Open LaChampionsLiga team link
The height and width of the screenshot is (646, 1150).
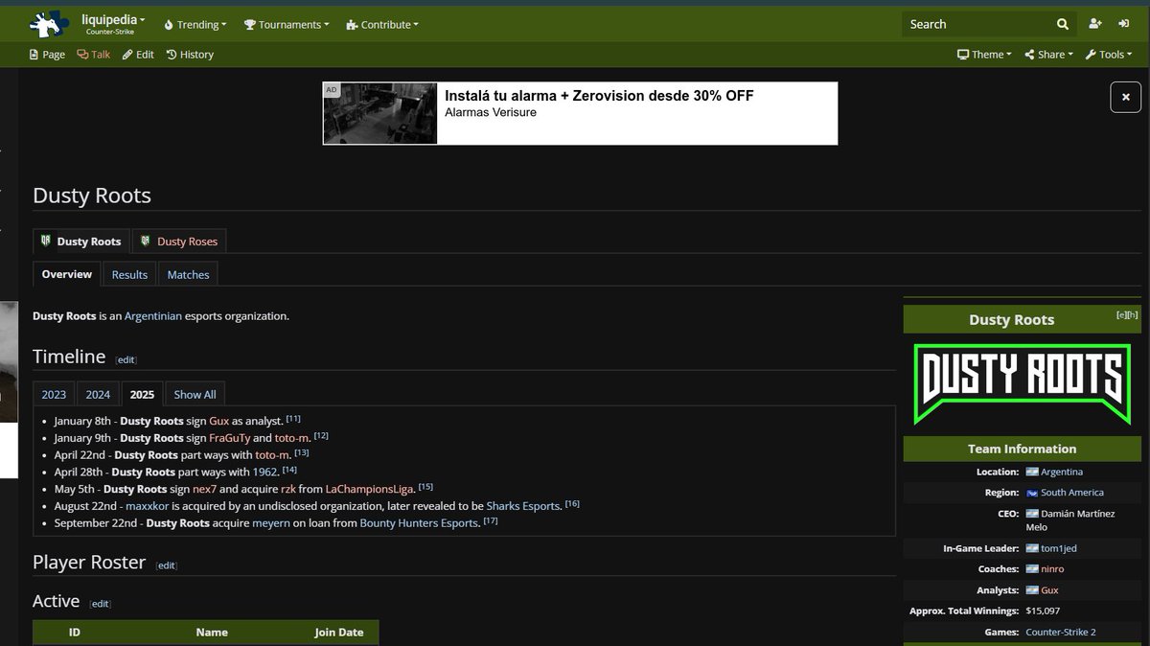pos(370,489)
